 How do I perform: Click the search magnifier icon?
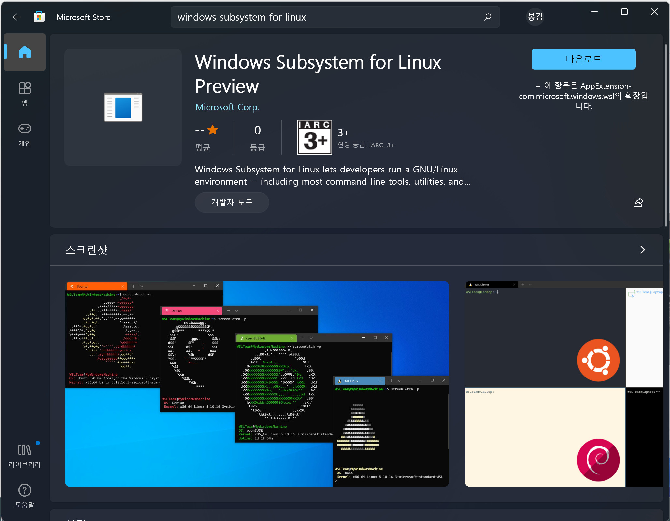point(487,17)
